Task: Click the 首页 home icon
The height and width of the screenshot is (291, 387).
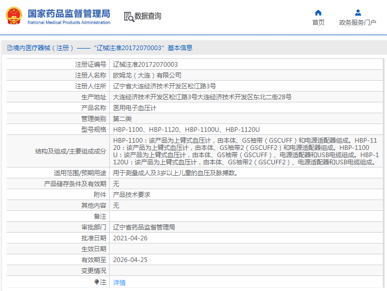Action: 318,12
